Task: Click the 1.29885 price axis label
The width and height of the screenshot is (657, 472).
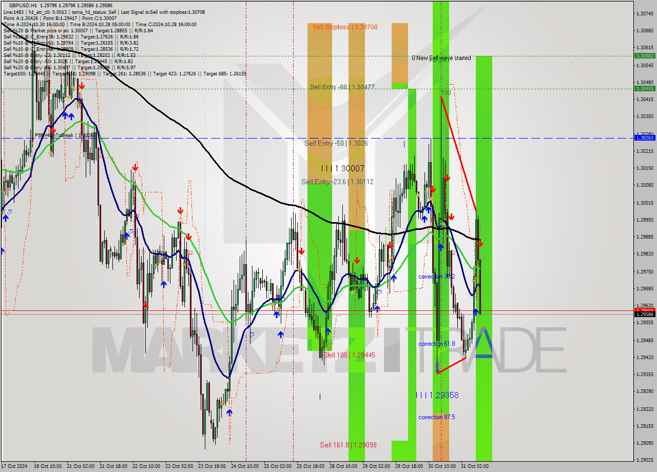Action: click(645, 237)
